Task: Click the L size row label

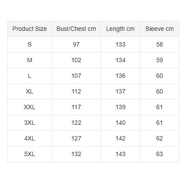Action: pos(30,76)
